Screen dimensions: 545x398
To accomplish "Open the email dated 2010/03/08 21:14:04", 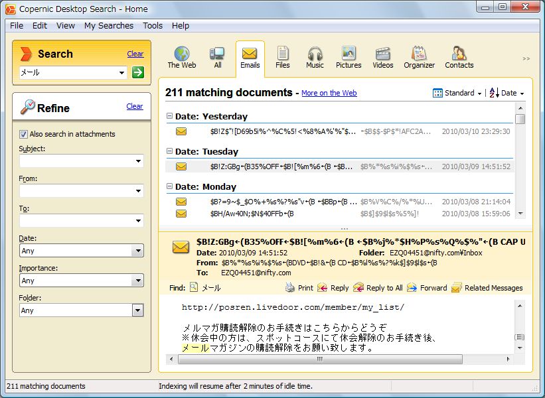I will 339,202.
